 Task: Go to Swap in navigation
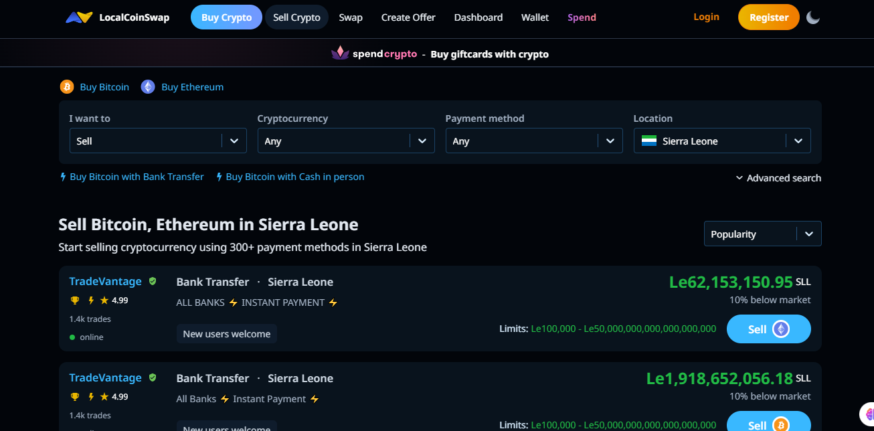(x=351, y=17)
